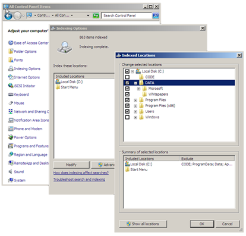The image size is (246, 236).
Task: Click the Advanced button in Indexing Options
Action: [x=103, y=165]
